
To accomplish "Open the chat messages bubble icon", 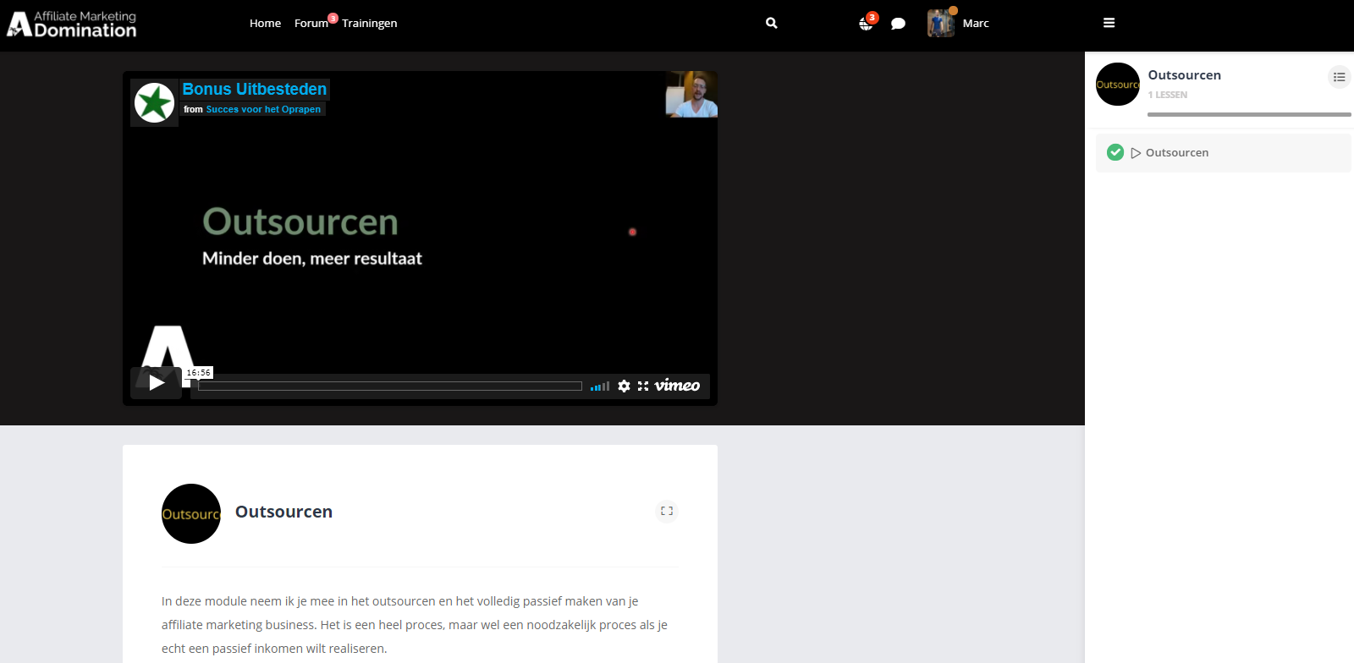I will pos(898,24).
